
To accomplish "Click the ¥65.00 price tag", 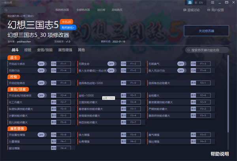I will 66,22.
